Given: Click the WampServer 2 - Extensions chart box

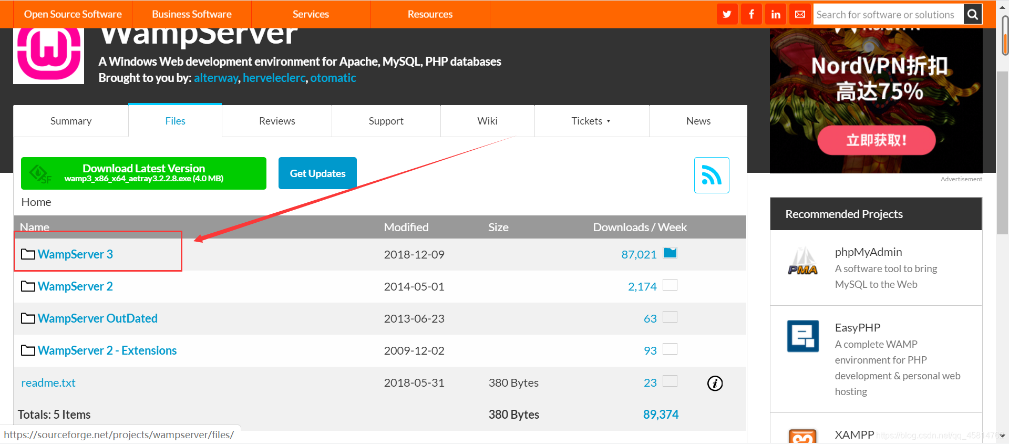Looking at the screenshot, I should click(670, 349).
